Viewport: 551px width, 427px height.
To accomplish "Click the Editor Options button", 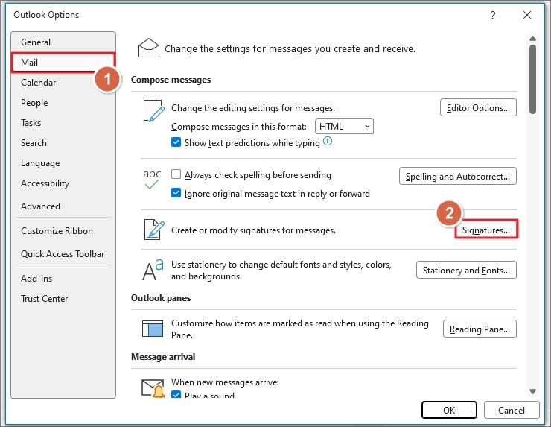I will (x=478, y=107).
